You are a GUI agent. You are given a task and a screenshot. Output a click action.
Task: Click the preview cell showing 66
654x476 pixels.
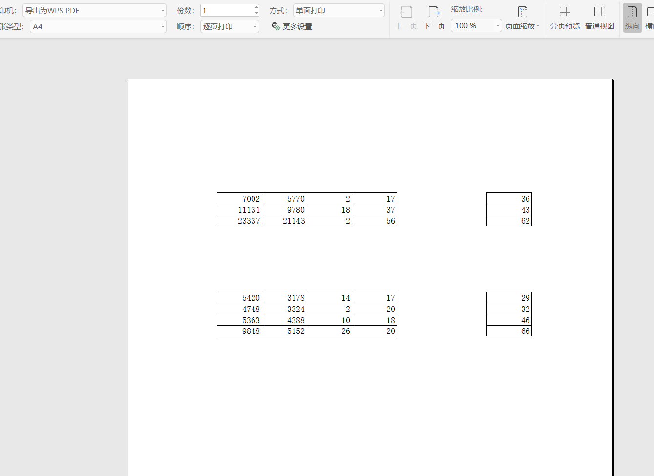[x=509, y=331]
